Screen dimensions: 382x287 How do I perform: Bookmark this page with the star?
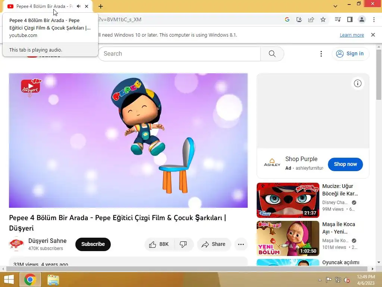(x=323, y=19)
